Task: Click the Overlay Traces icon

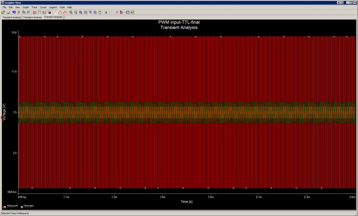Action: [117, 12]
